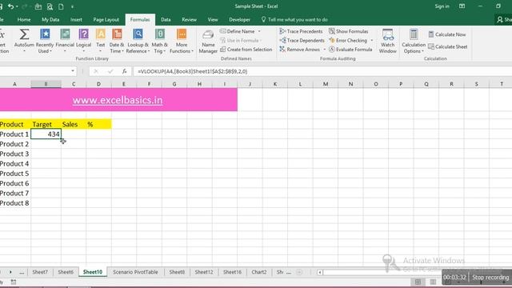Click Stop recording button

[490, 278]
